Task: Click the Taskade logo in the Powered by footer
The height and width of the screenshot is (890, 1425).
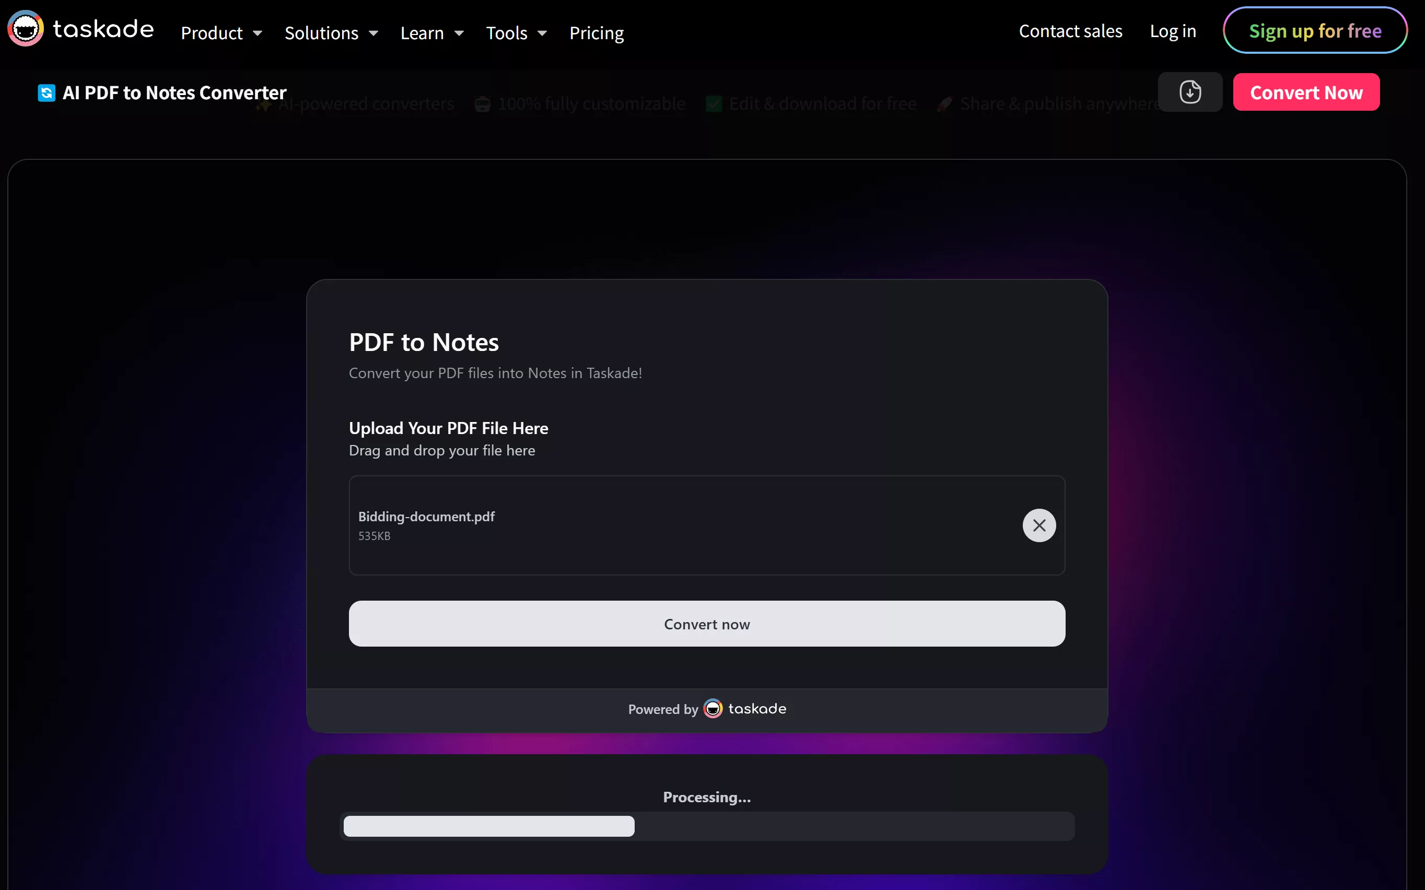Action: (x=713, y=709)
